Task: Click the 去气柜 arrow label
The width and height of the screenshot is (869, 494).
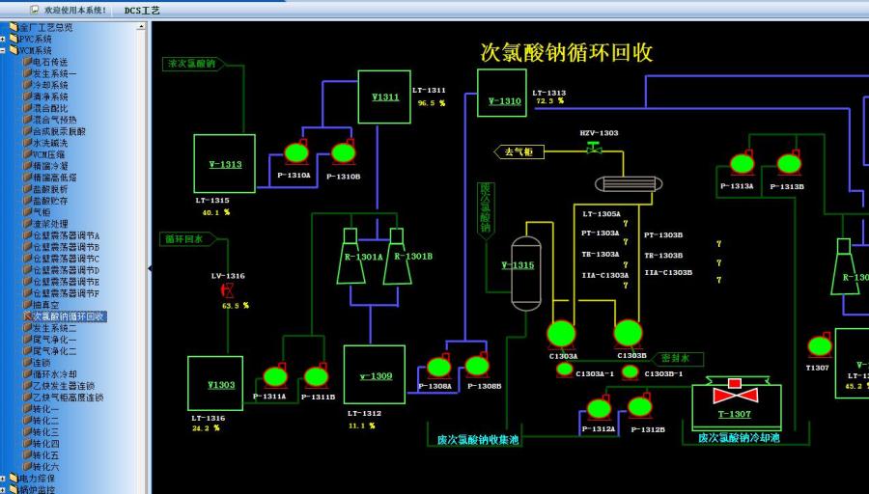Action: tap(519, 151)
